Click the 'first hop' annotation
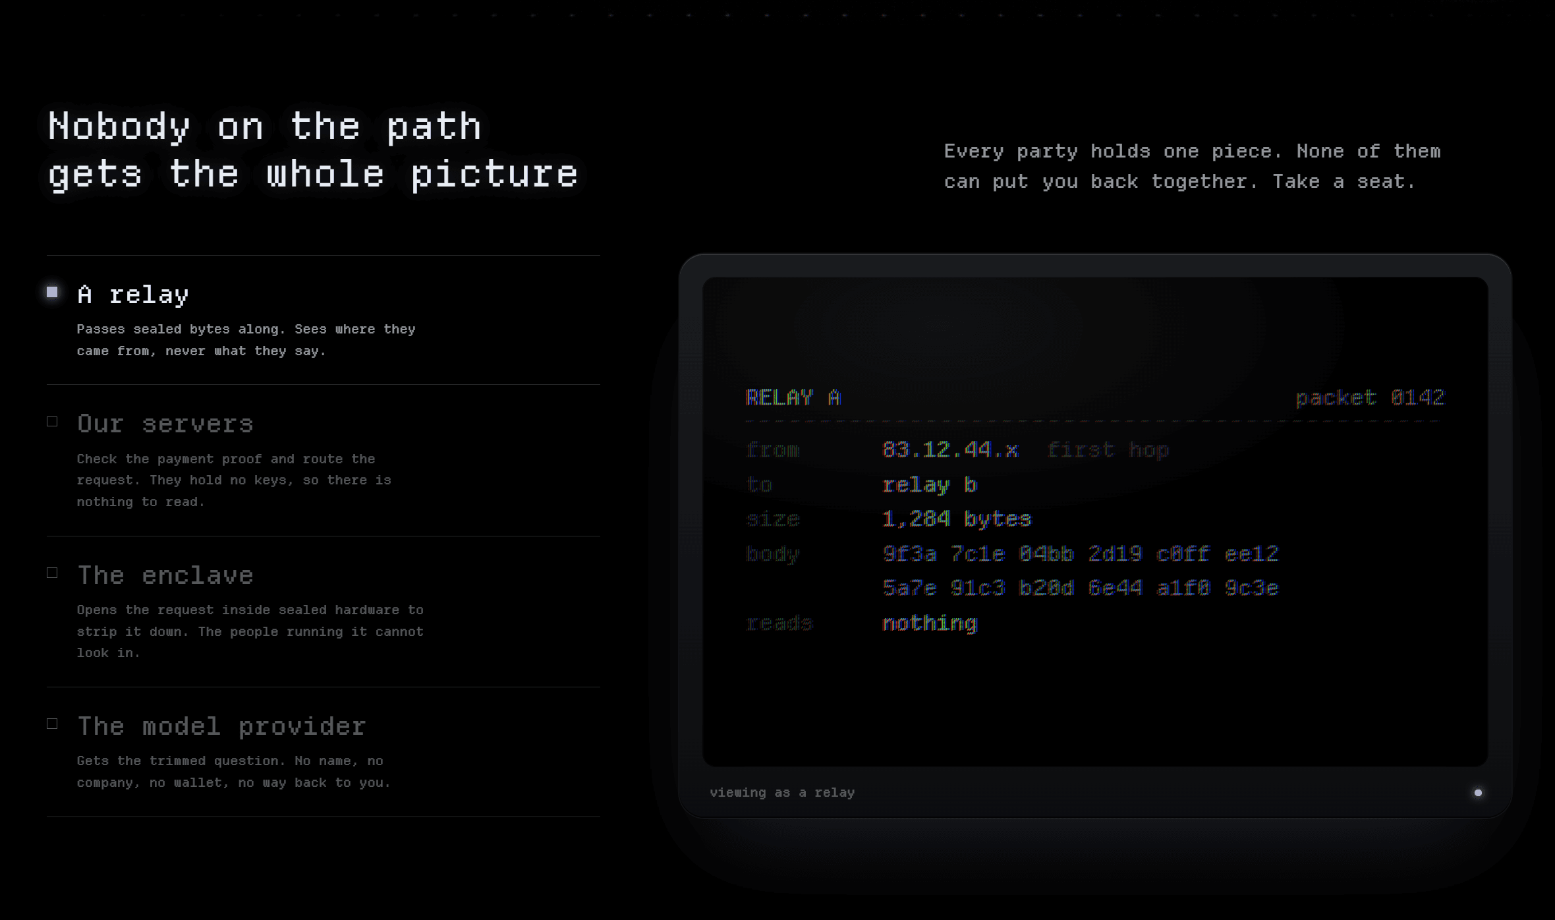The height and width of the screenshot is (920, 1555). 1108,450
